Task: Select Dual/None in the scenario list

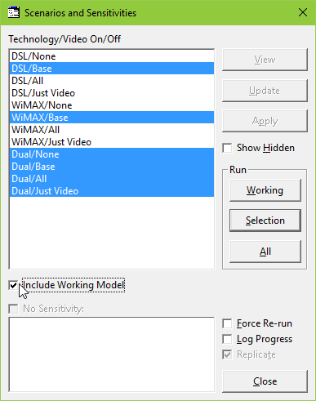Action: coord(112,154)
